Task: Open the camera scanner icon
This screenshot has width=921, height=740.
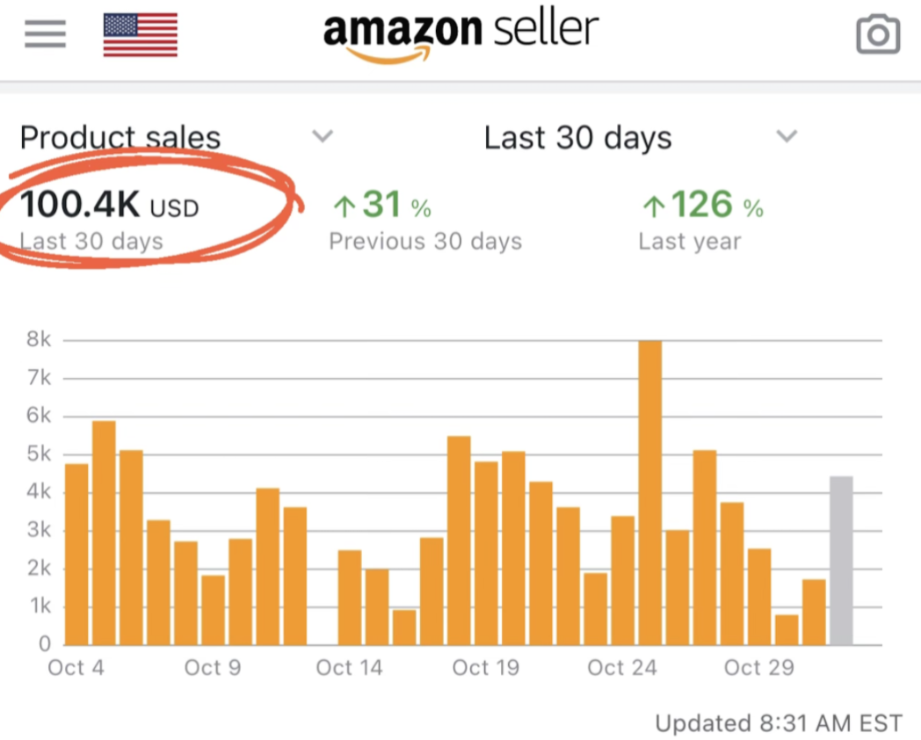Action: pos(877,35)
